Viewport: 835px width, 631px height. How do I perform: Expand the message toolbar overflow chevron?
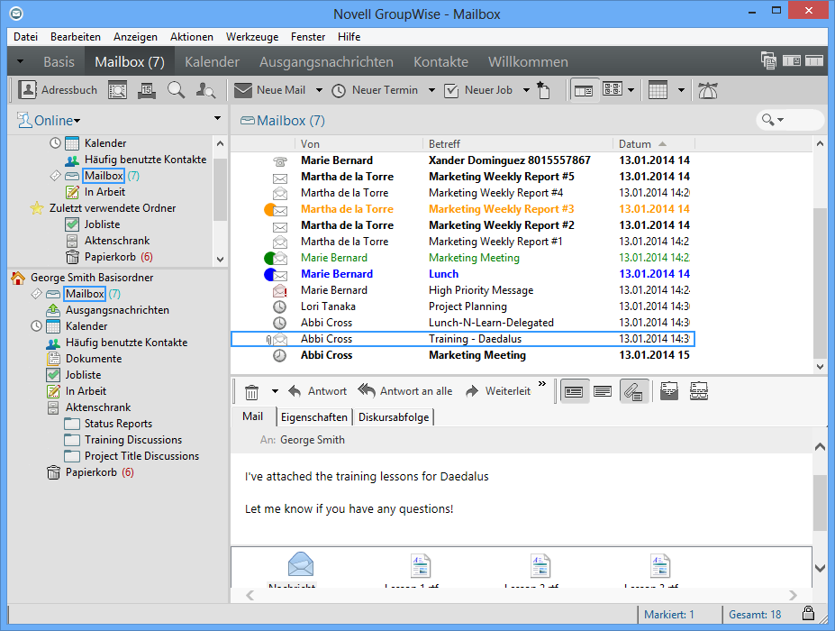[x=542, y=384]
